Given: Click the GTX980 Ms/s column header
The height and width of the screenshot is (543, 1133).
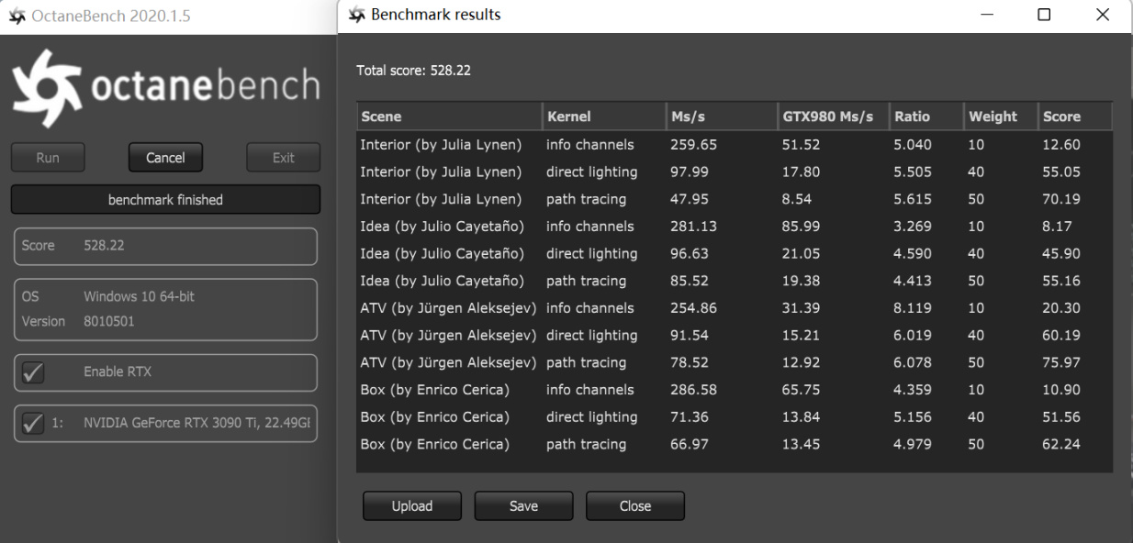Looking at the screenshot, I should pos(832,116).
